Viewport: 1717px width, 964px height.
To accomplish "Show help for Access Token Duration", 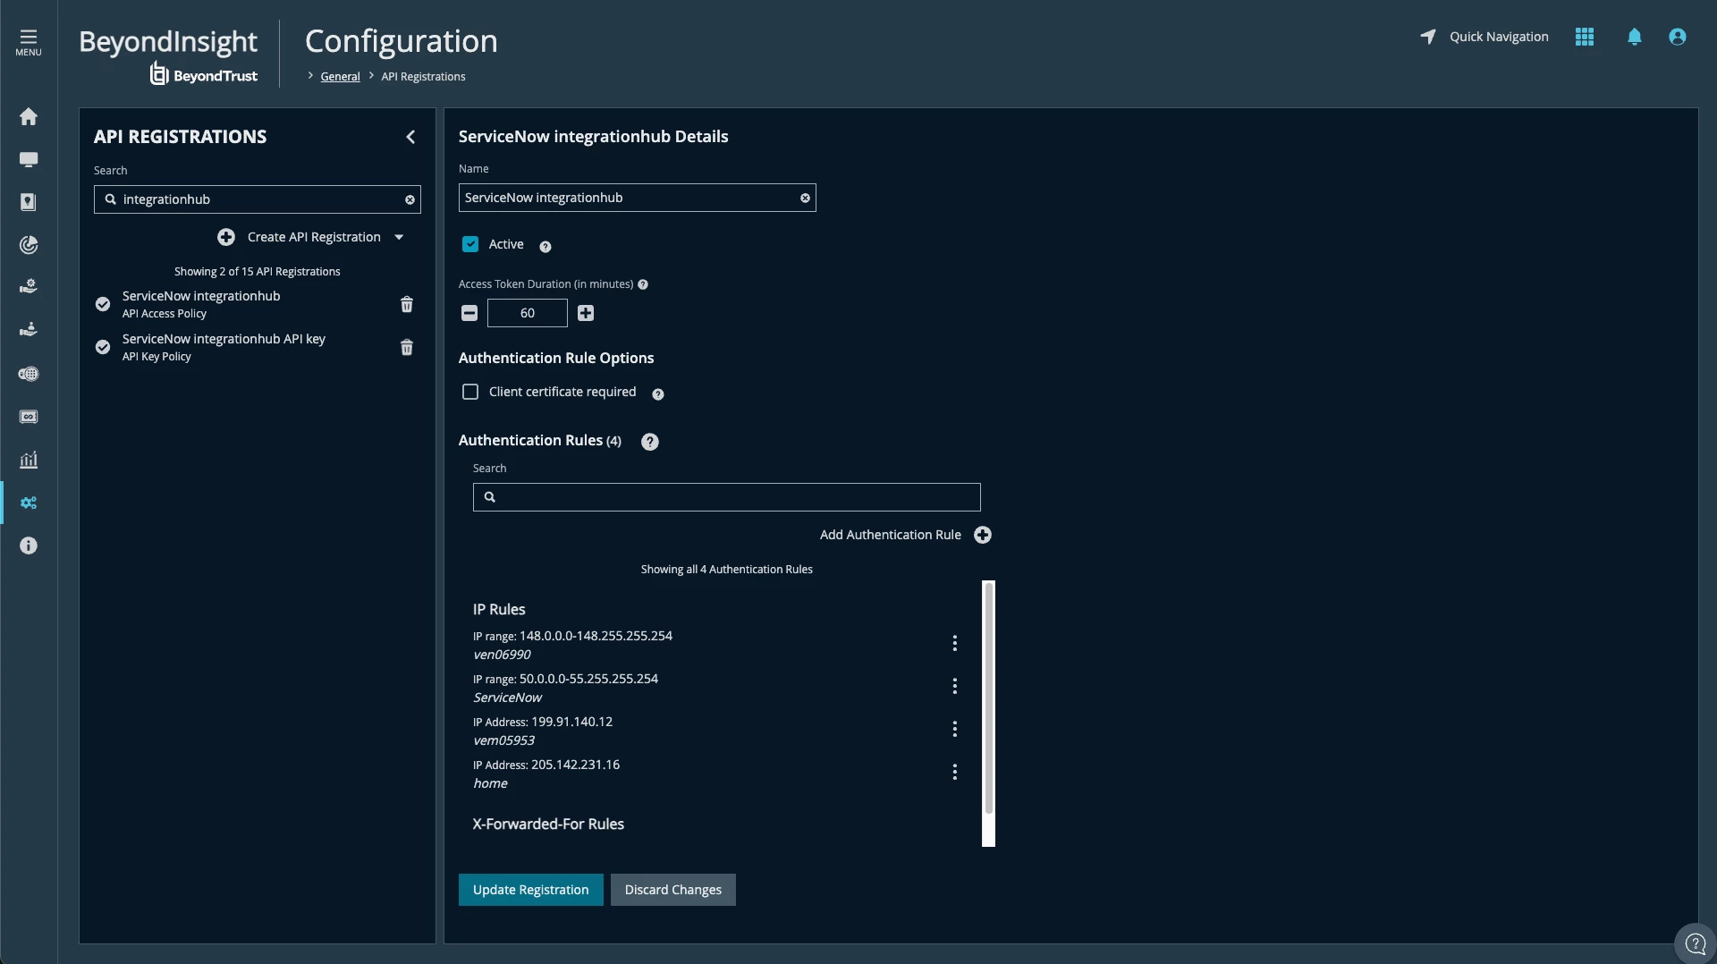I will coord(643,284).
